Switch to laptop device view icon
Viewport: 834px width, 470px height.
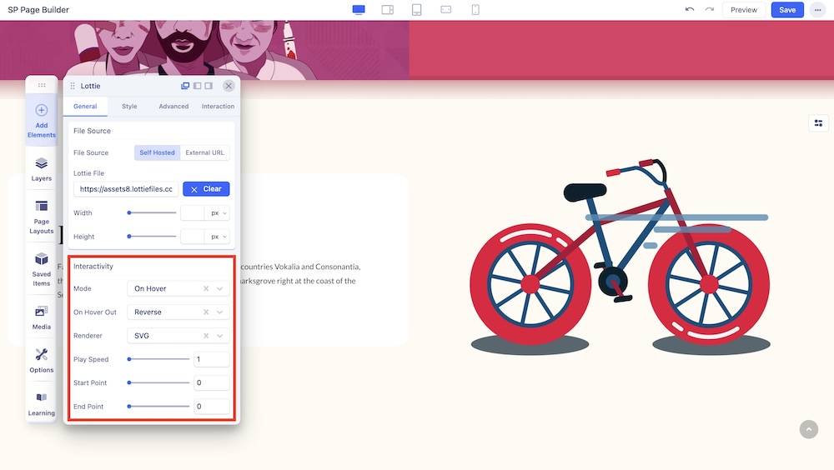388,9
